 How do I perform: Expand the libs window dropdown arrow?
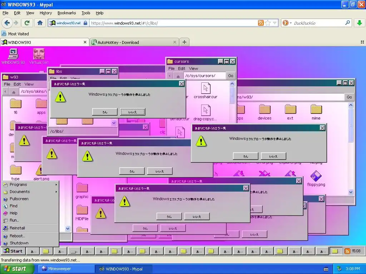pyautogui.click(x=114, y=123)
